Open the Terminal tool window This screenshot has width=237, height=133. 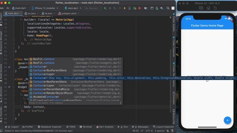coord(86,127)
